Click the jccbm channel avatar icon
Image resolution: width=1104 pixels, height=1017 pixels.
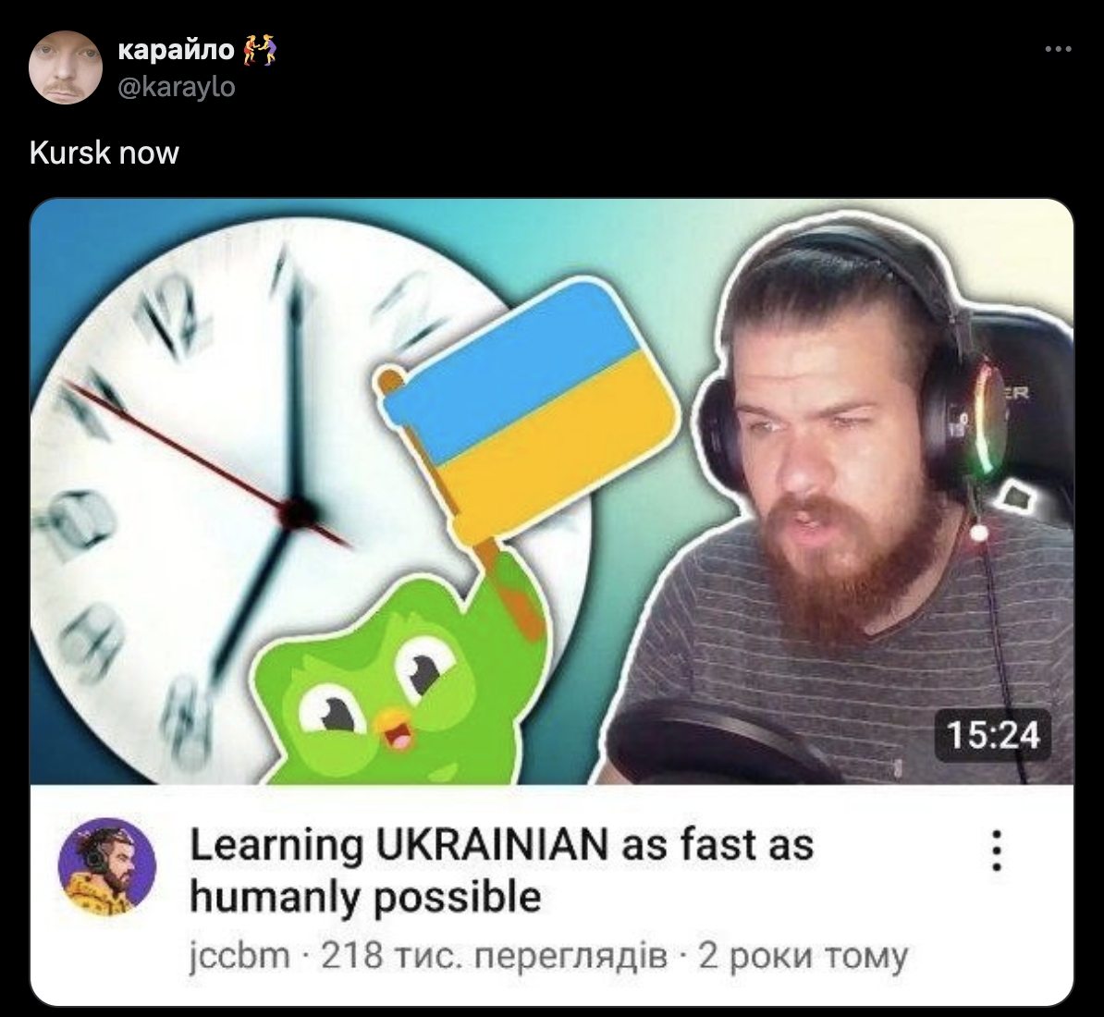pos(106,866)
